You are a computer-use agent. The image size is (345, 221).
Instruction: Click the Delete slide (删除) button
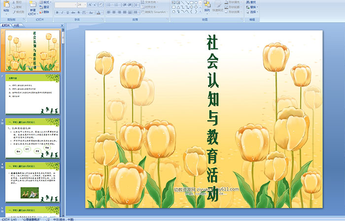44,12
